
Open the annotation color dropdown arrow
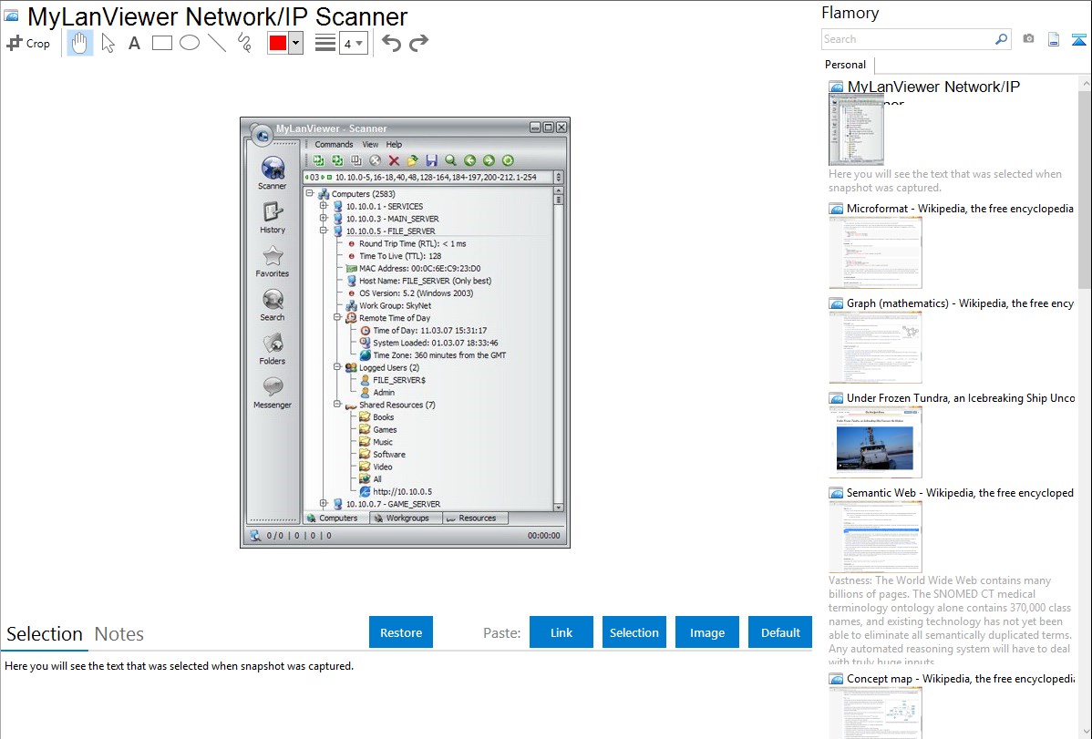point(295,43)
